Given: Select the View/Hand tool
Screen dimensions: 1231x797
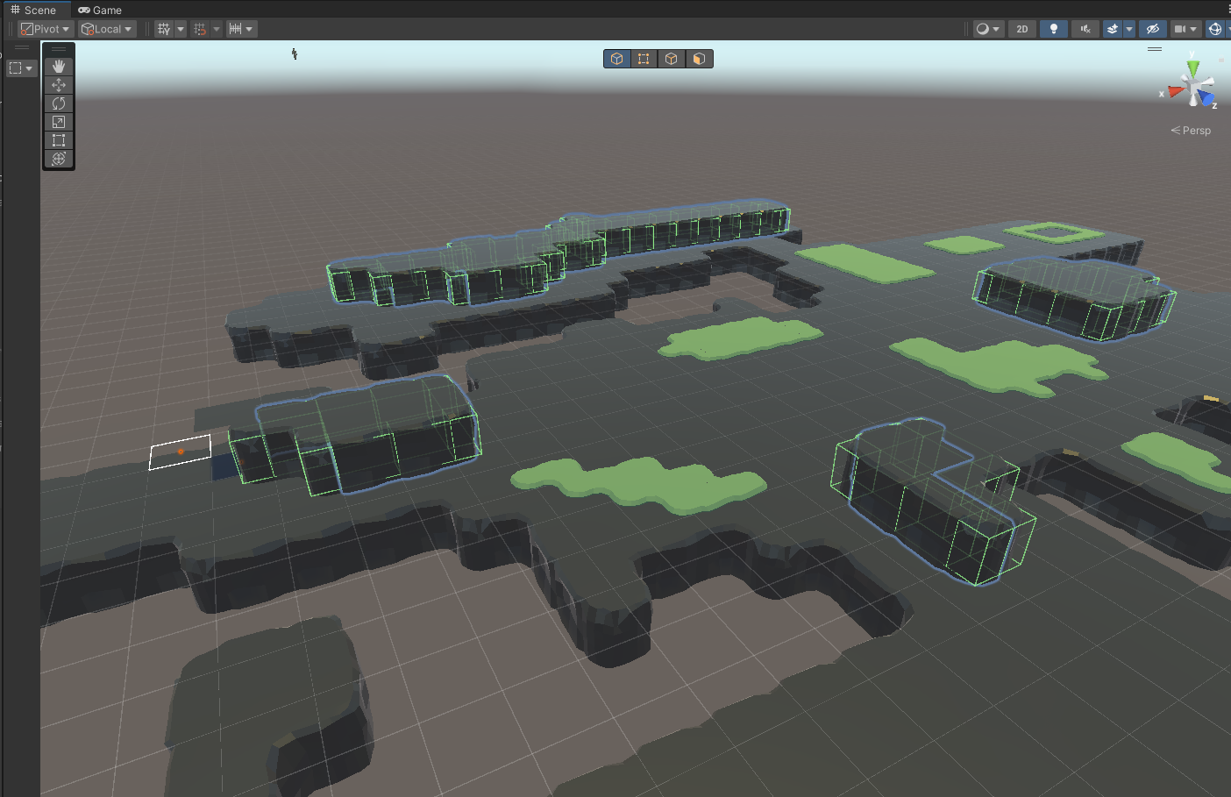Looking at the screenshot, I should coord(59,65).
